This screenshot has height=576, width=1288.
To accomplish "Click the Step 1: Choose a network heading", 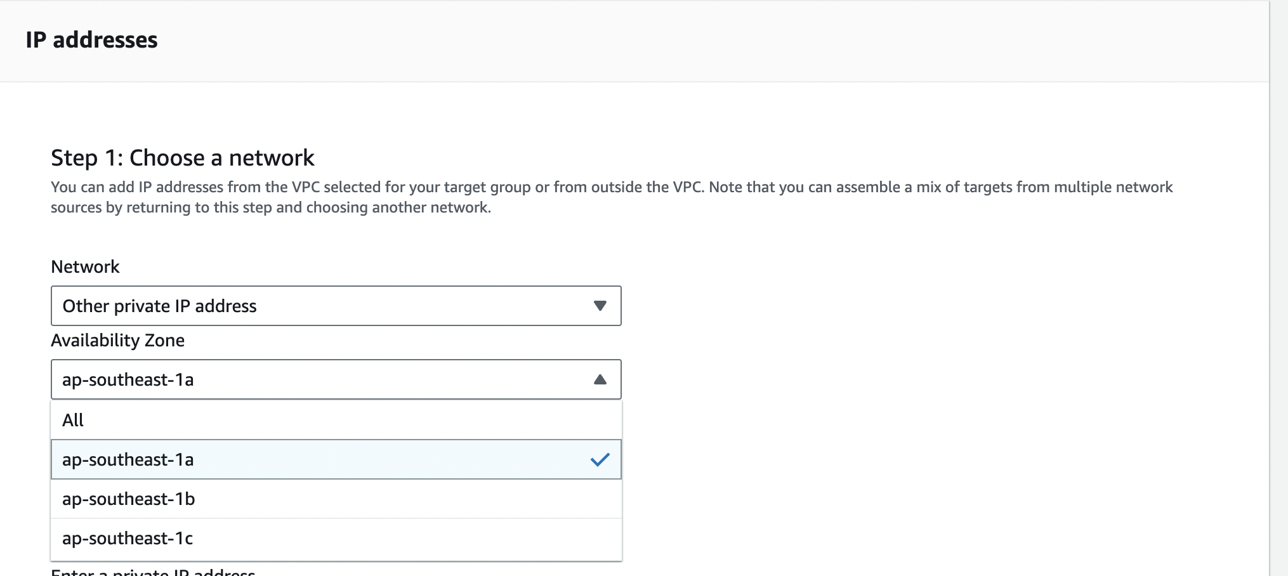I will [182, 158].
